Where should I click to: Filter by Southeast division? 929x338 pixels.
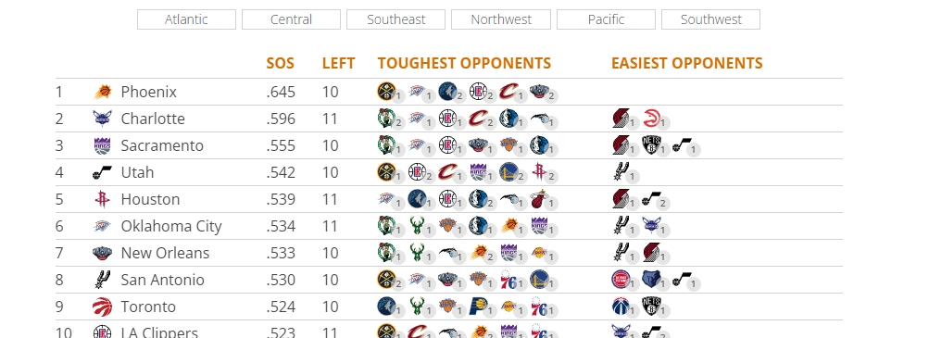[395, 19]
